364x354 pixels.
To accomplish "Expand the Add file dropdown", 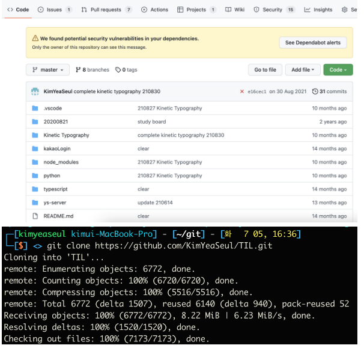I will point(303,70).
